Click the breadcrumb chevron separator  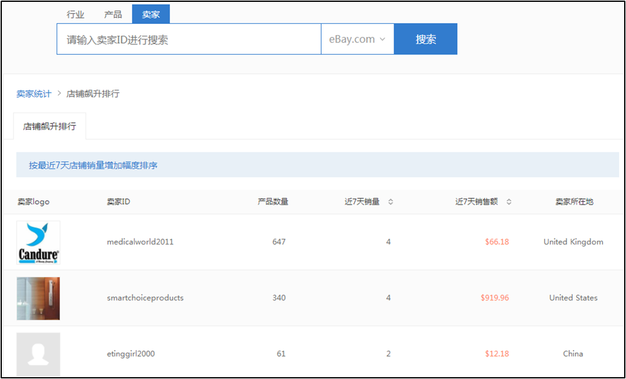[x=59, y=94]
